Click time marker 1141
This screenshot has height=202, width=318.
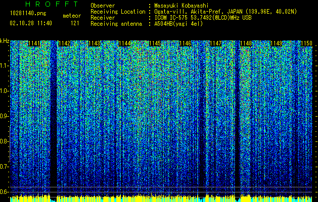[34, 43]
